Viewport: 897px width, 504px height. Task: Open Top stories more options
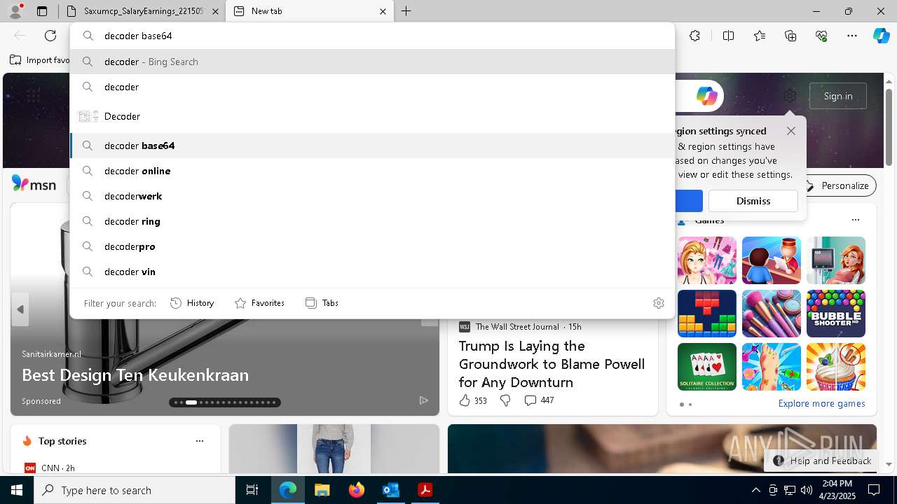(x=200, y=441)
